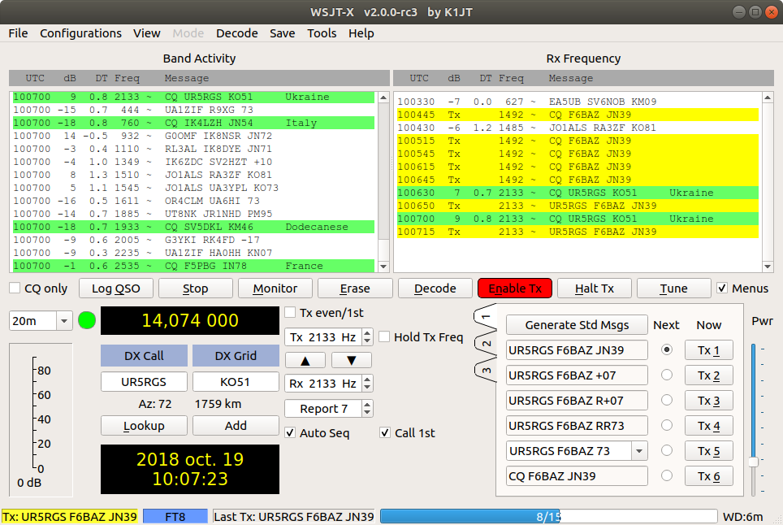Select Next radio for Tx 2 message

667,375
